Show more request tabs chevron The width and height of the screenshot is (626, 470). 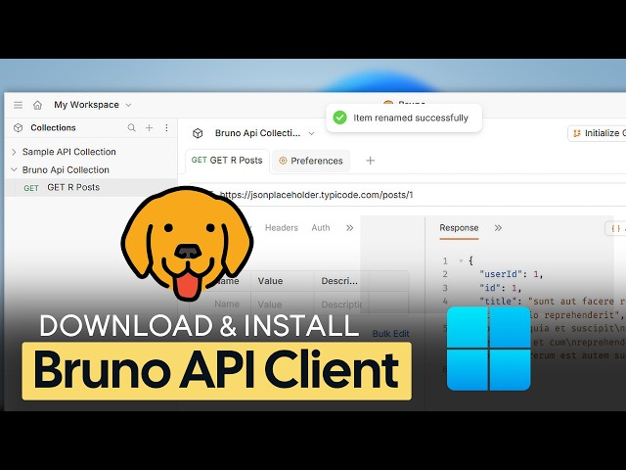[350, 228]
